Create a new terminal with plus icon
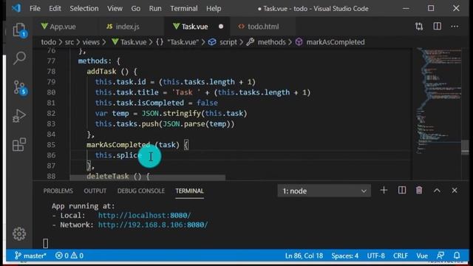Viewport: 473px width, 266px height. 384,191
